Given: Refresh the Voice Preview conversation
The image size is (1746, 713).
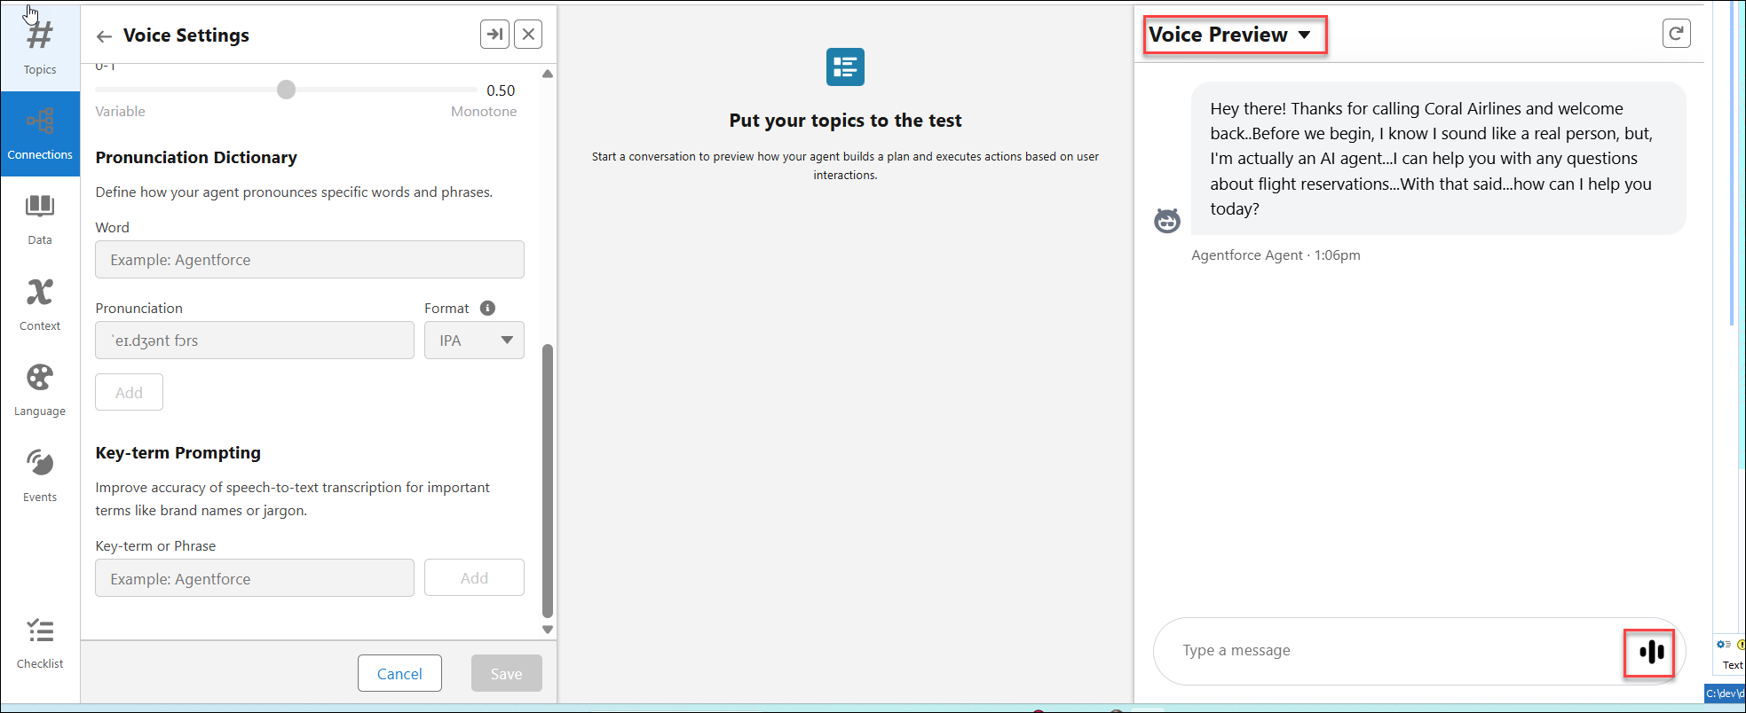Looking at the screenshot, I should [x=1676, y=34].
